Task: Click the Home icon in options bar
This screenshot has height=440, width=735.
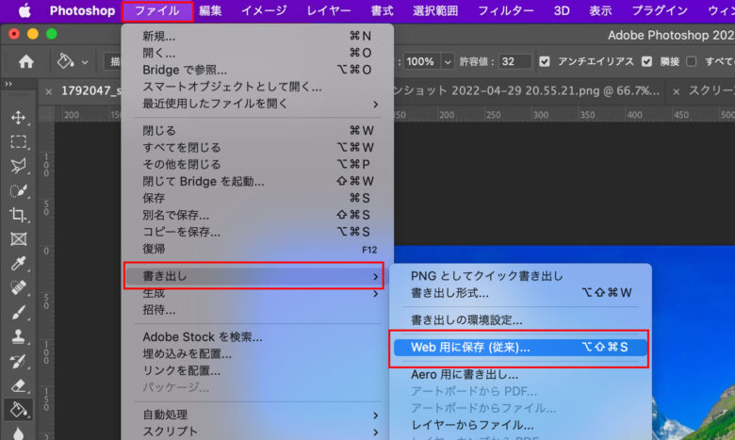Action: 25,61
